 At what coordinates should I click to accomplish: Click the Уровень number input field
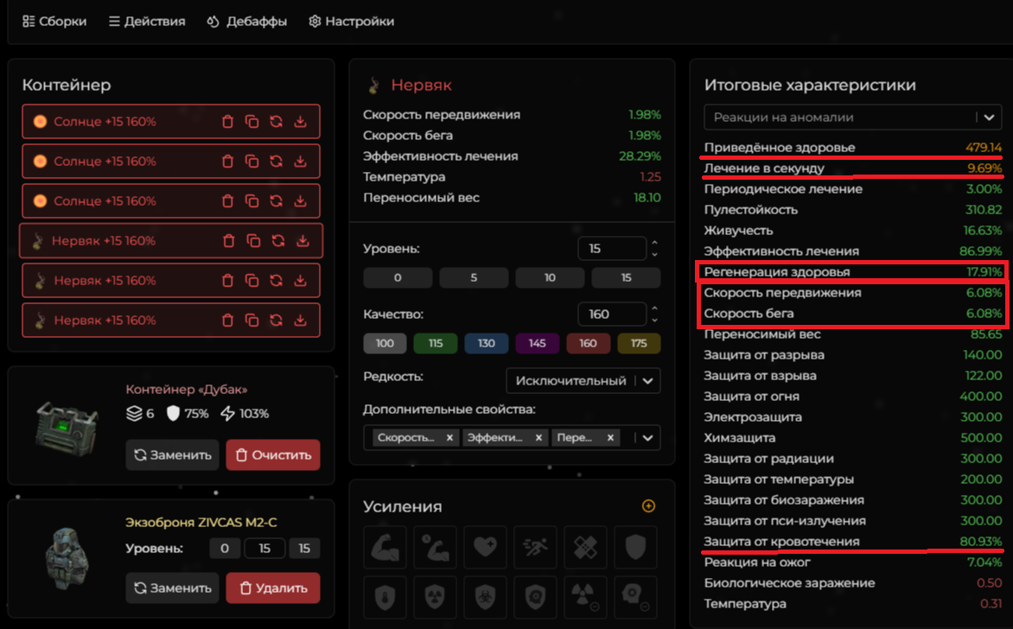pos(610,249)
